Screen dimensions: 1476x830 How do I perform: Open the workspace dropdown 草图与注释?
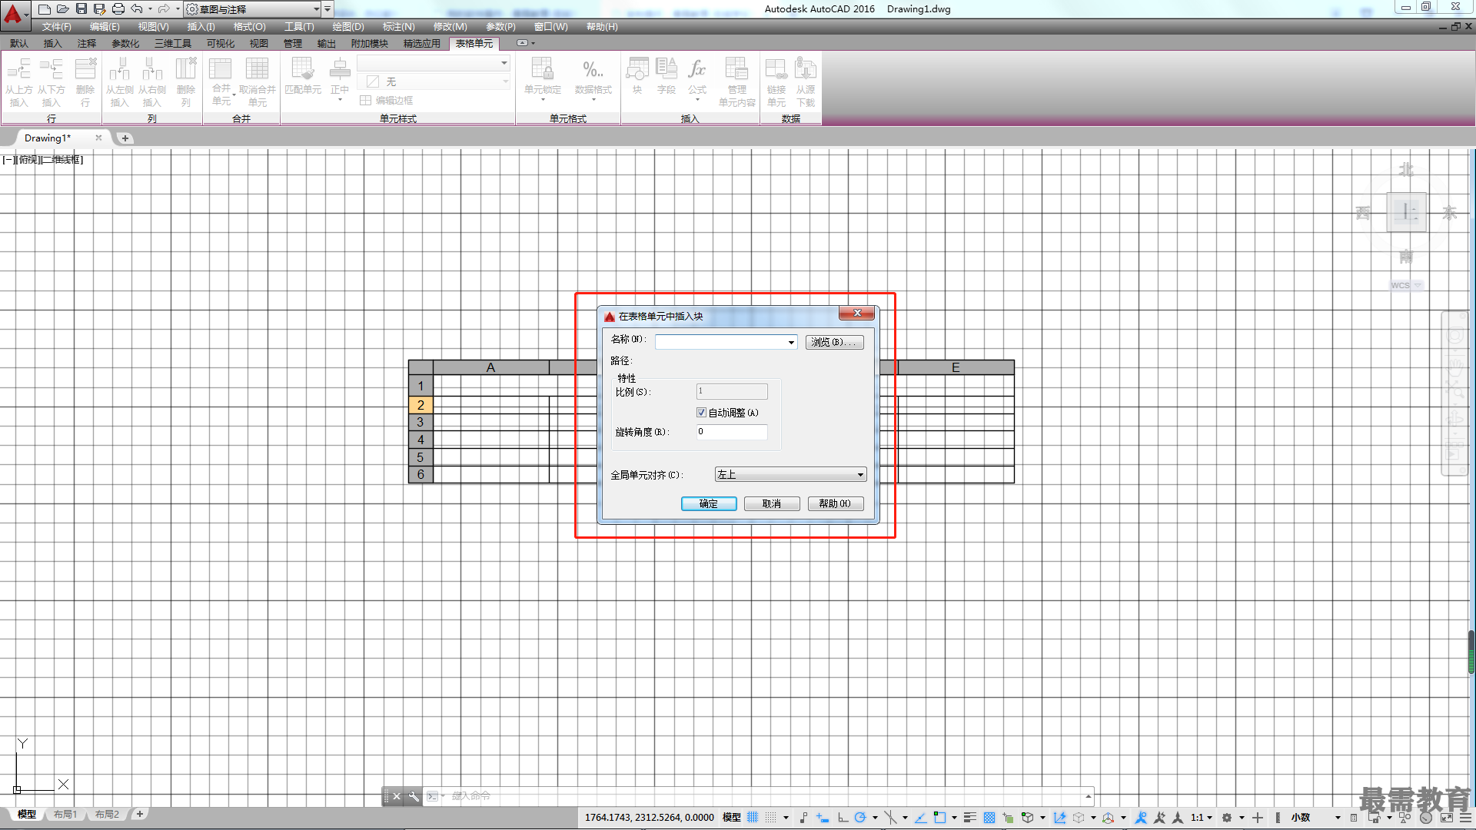tap(253, 9)
